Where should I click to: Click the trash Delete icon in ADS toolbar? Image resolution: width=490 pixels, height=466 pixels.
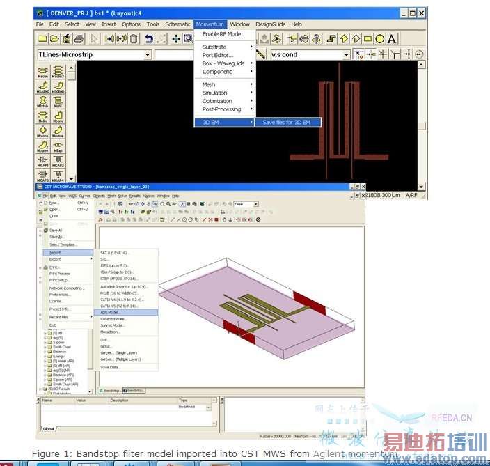pyautogui.click(x=134, y=39)
